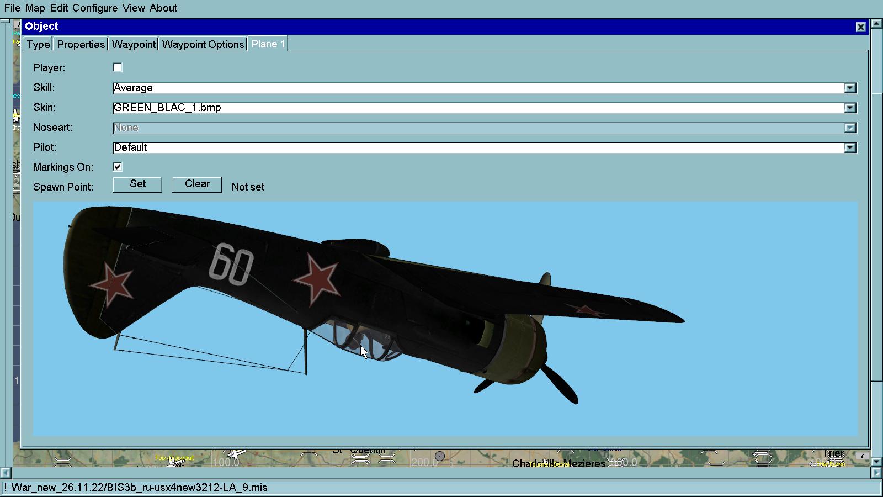Click the map scroll-up arrow
Screen dimensions: 883x497
pos(876,24)
